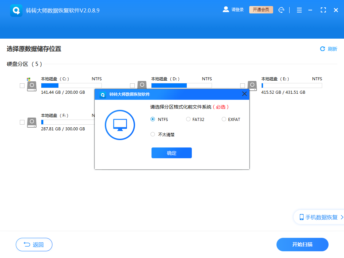Click 返回 to go back
Screen dimensions: 344x258
point(34,245)
